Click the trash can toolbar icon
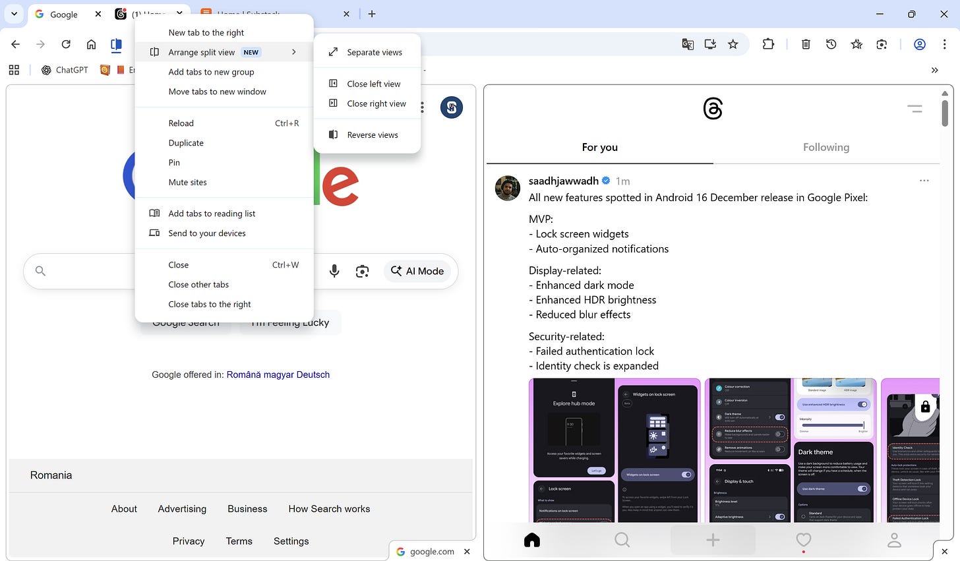Image resolution: width=960 pixels, height=561 pixels. [x=806, y=44]
